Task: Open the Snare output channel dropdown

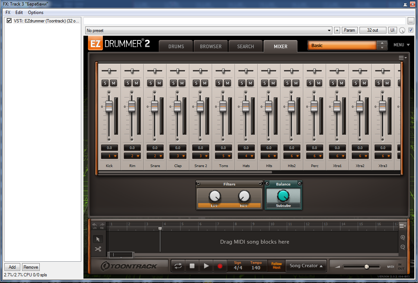Action: pos(155,156)
